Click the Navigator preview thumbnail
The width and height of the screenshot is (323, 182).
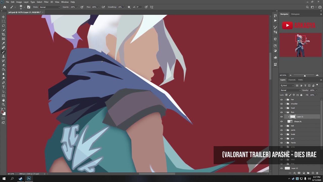pos(301,45)
